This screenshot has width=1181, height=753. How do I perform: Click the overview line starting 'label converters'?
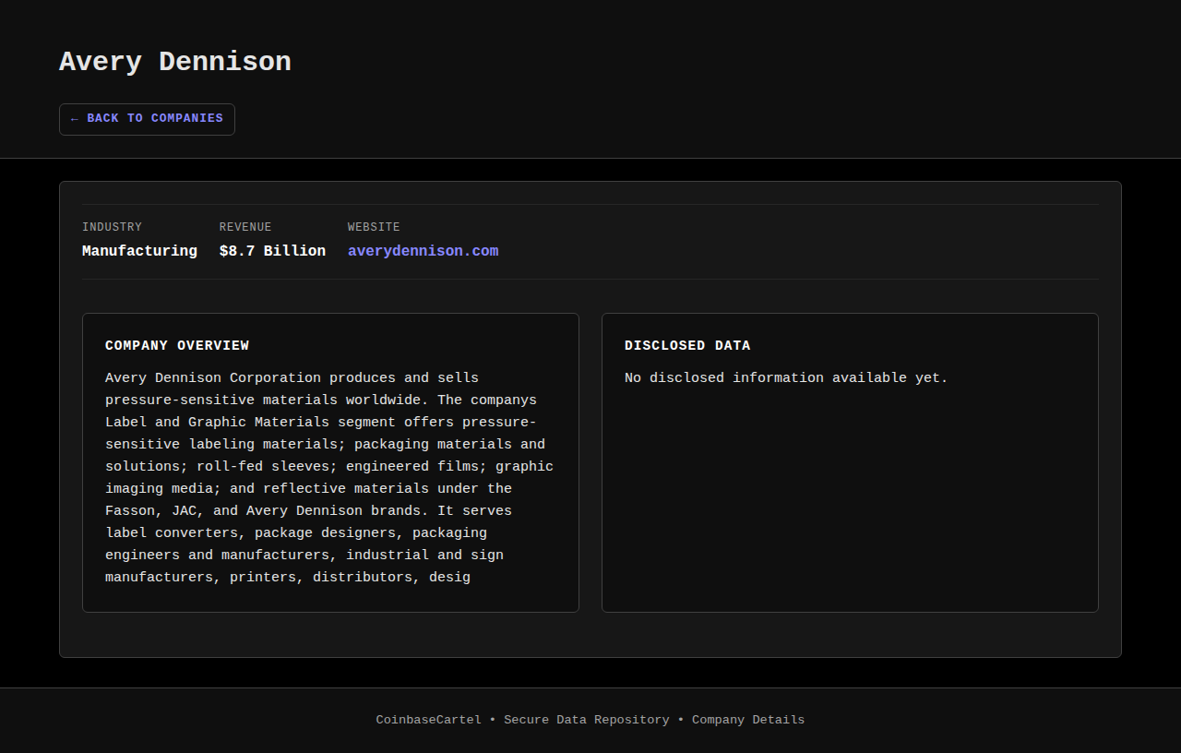pos(296,533)
